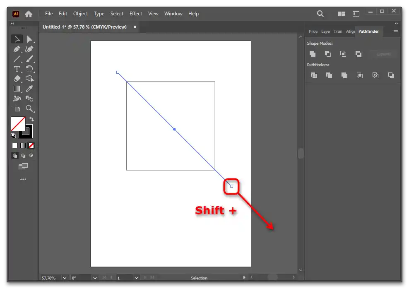Click the Intersect shape mode icon

click(x=343, y=54)
